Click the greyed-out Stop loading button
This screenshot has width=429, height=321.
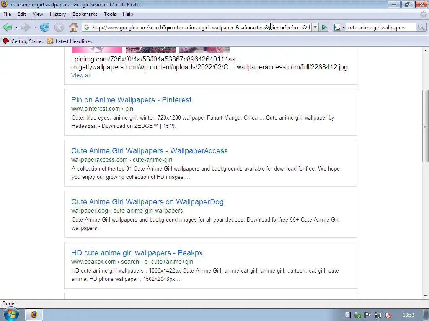click(x=59, y=27)
